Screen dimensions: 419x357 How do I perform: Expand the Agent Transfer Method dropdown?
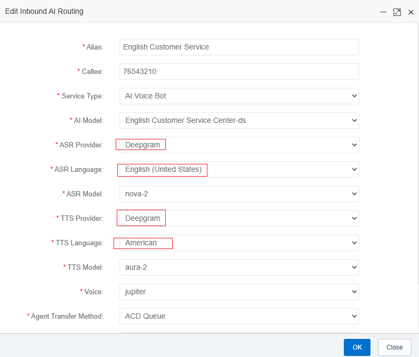[239, 316]
